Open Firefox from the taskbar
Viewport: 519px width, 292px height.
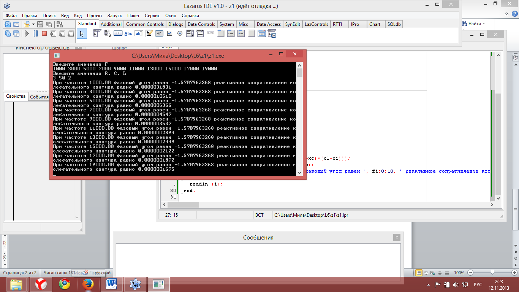tap(88, 284)
